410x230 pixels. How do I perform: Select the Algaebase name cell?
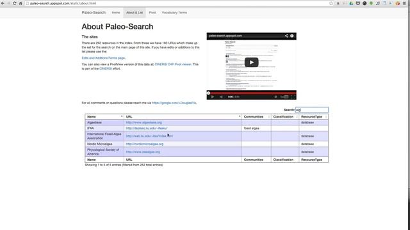104,123
